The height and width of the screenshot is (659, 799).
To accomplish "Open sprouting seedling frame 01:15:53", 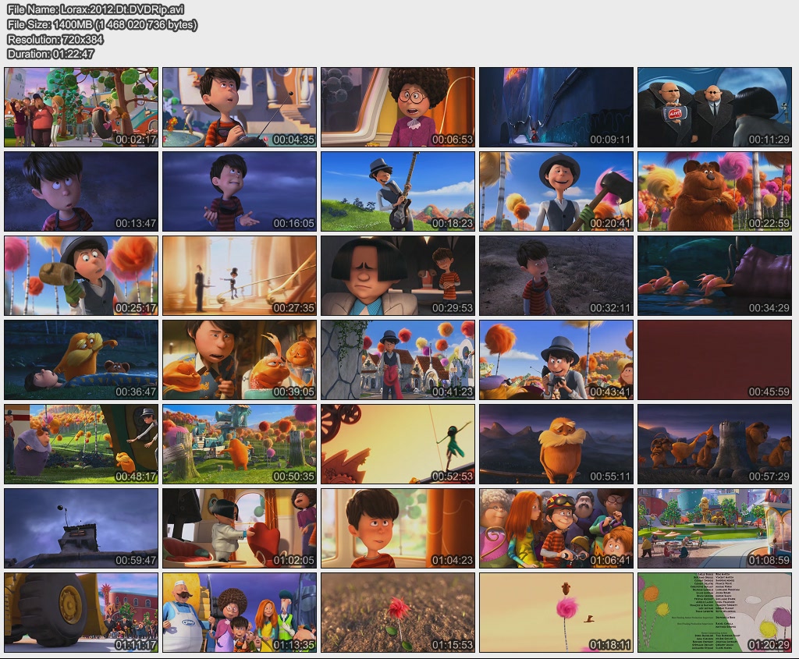I will (x=398, y=613).
